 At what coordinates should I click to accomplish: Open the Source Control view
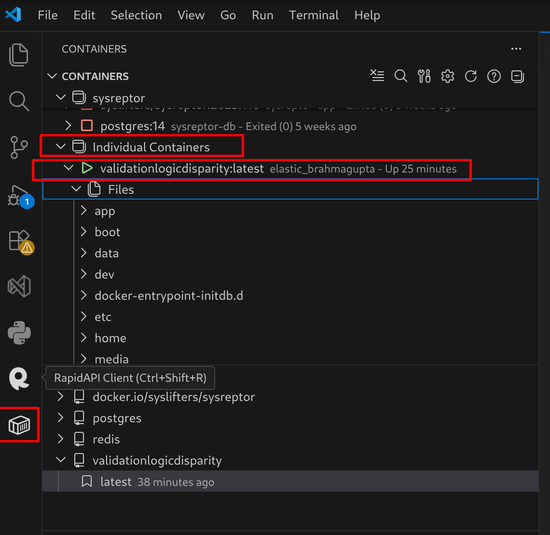(x=19, y=147)
